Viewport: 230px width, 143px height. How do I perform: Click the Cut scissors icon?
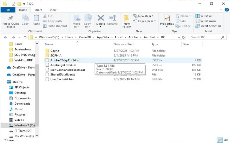coord(45,16)
